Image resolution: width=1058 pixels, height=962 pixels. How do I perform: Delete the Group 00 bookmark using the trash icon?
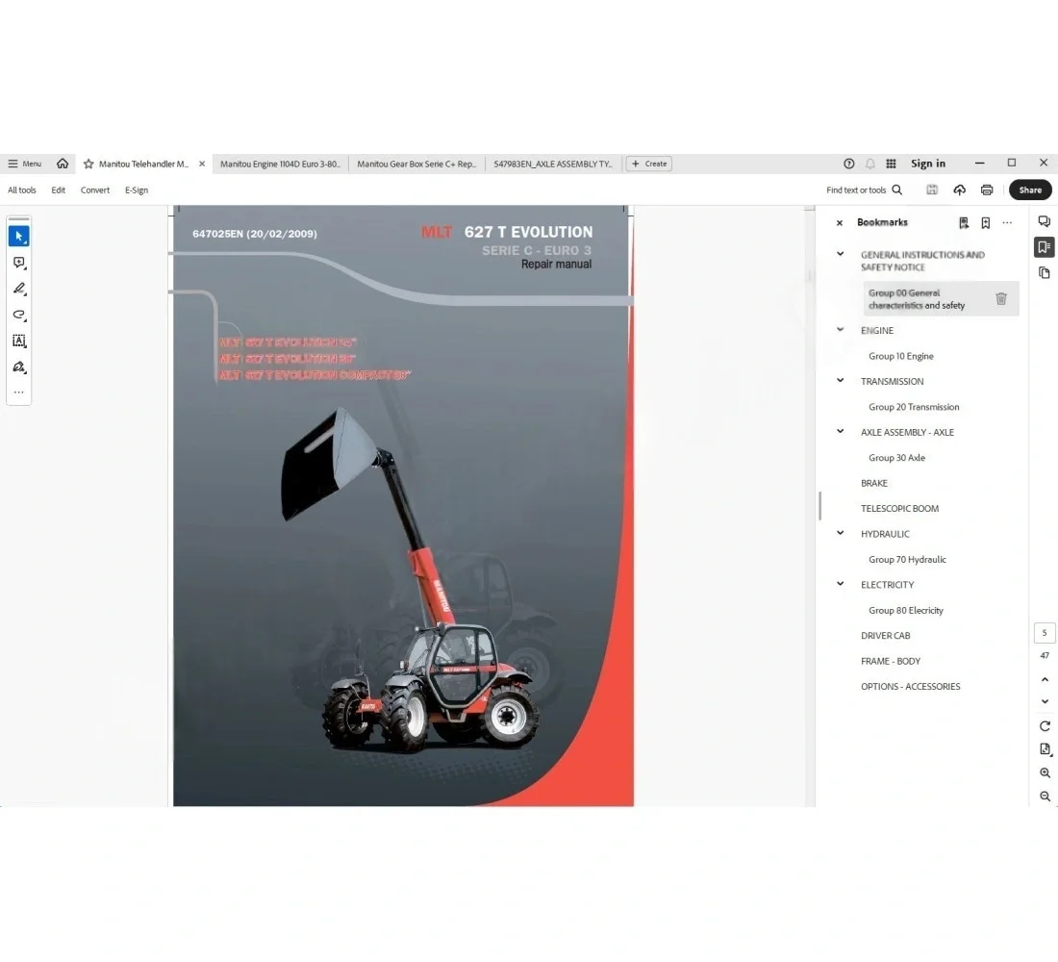(x=1001, y=298)
